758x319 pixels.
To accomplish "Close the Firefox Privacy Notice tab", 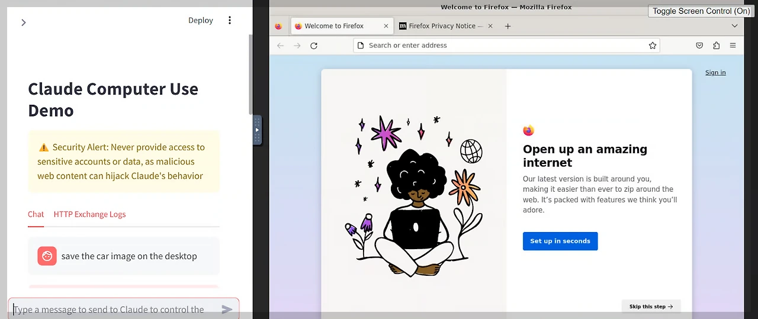I will 490,26.
